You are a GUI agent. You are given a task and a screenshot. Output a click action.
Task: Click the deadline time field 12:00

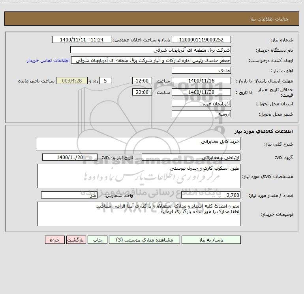(142, 81)
